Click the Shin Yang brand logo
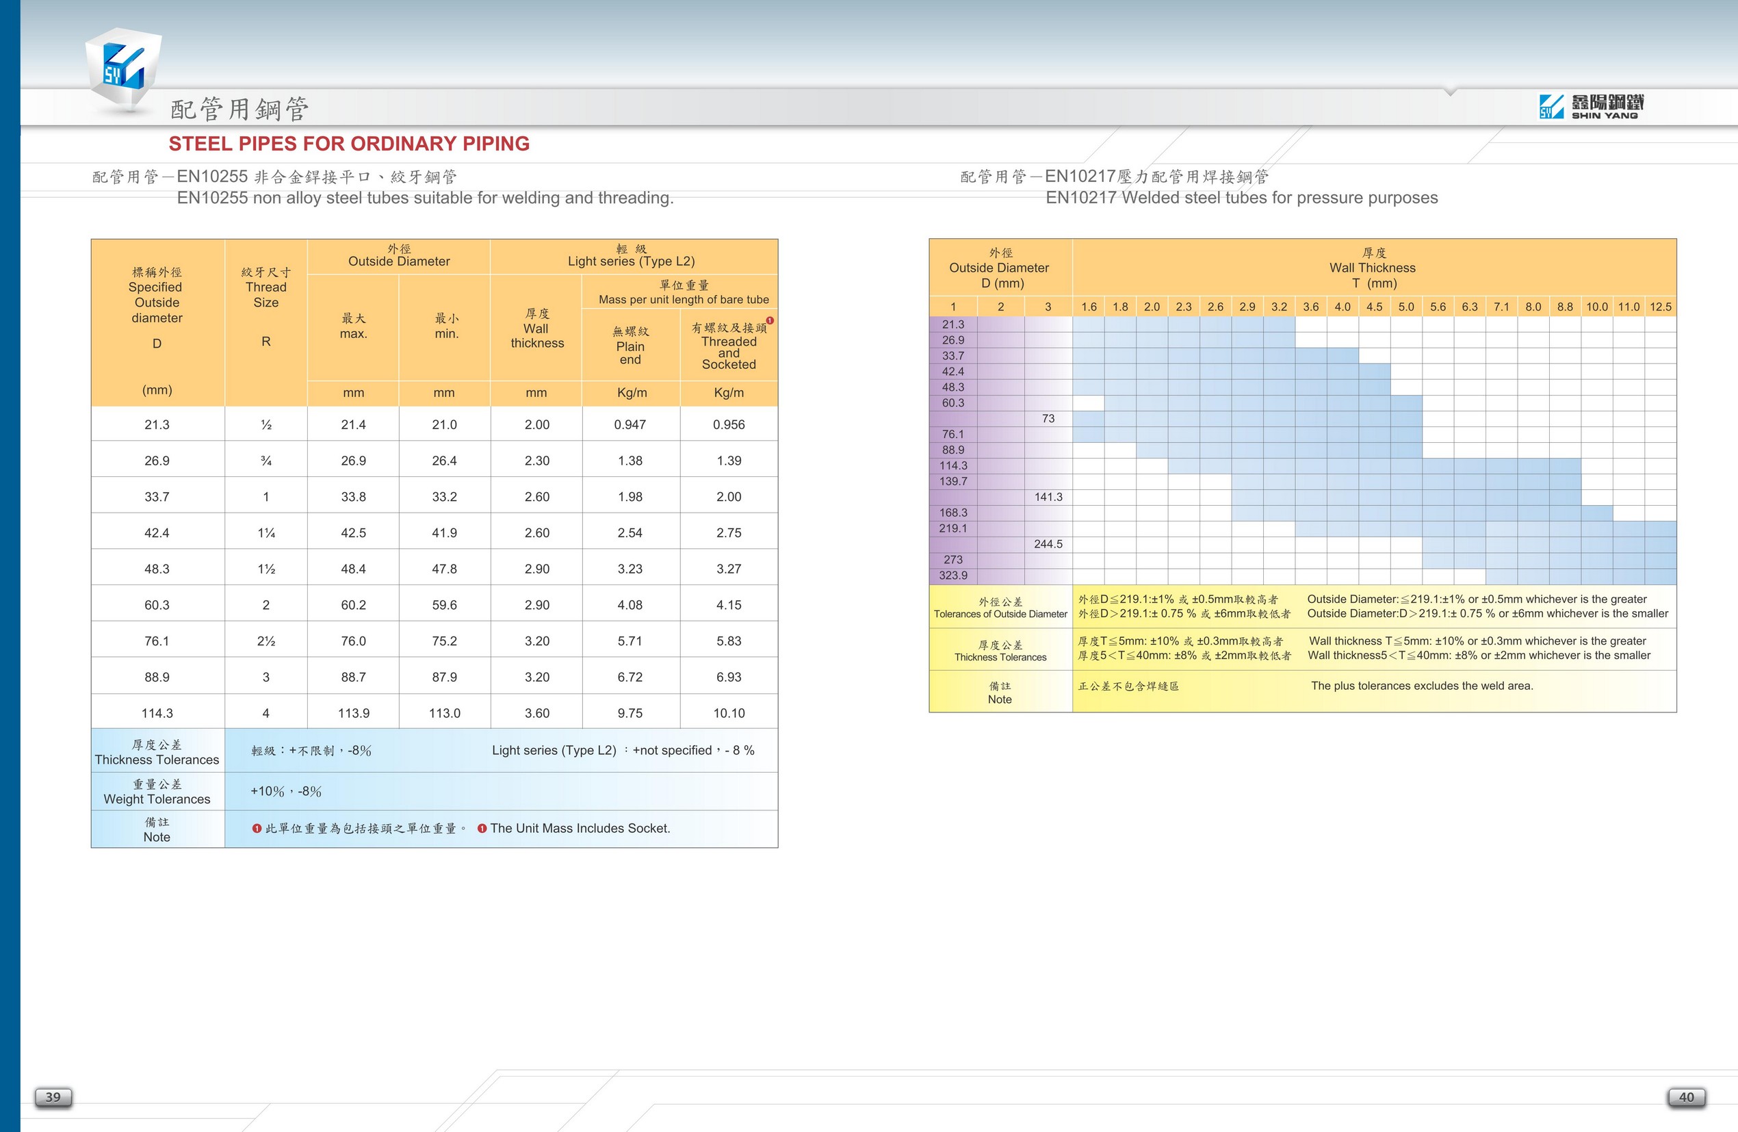Viewport: 1738px width, 1132px height. 1591,107
